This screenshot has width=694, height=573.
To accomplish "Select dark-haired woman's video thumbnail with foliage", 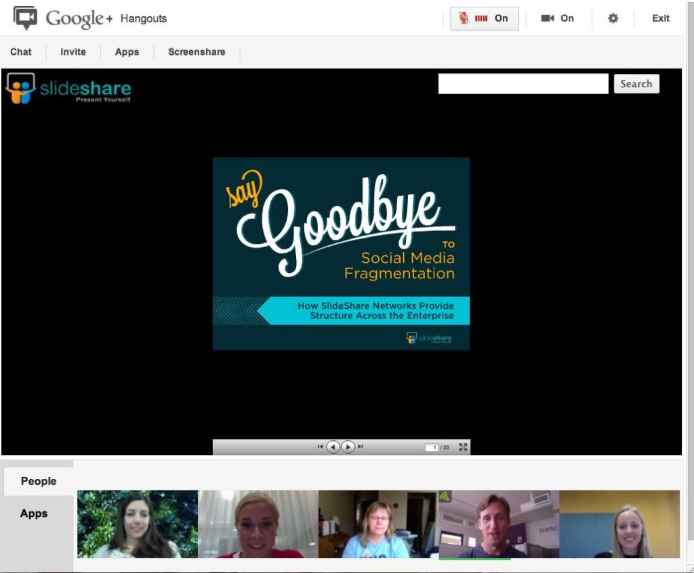I will click(138, 524).
